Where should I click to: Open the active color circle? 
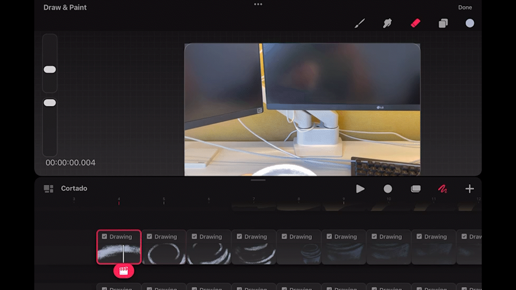[x=470, y=23]
